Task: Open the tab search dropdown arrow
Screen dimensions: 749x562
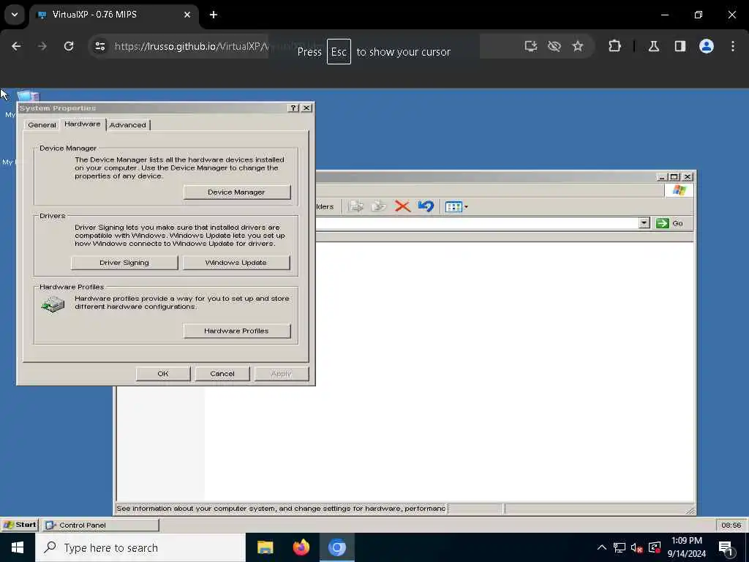Action: tap(15, 15)
